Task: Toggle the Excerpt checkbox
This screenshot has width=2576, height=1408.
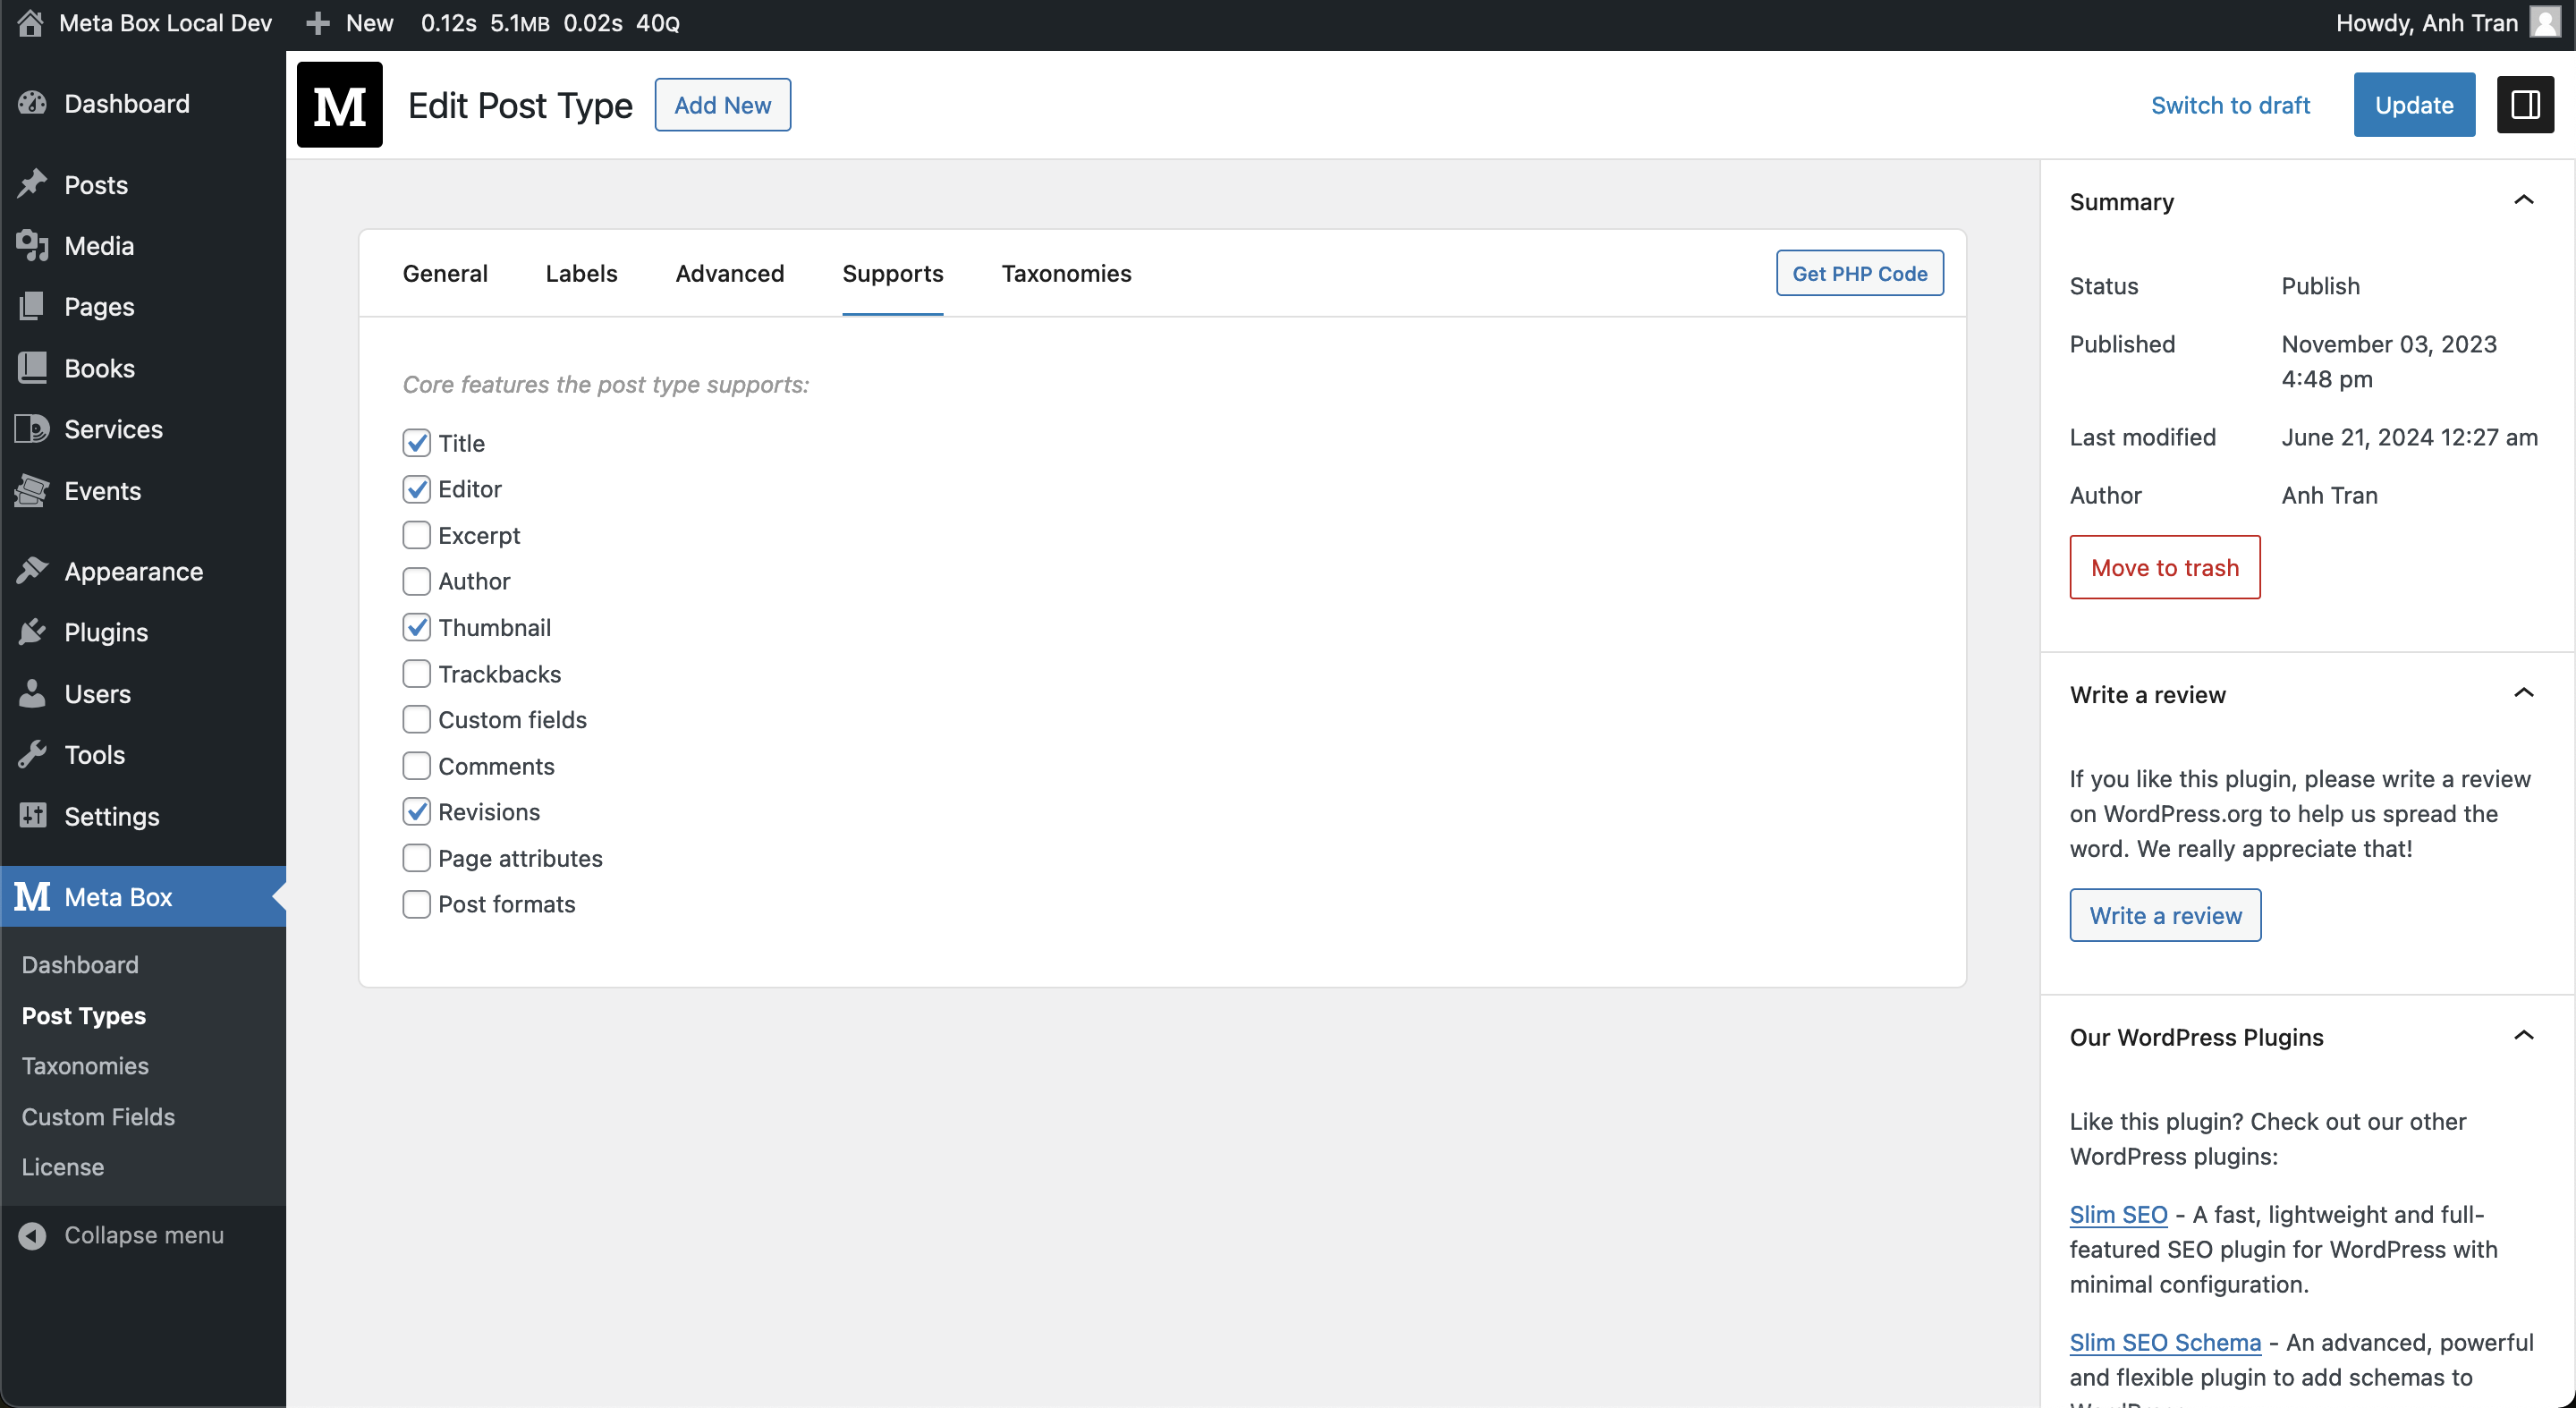Action: tap(416, 534)
